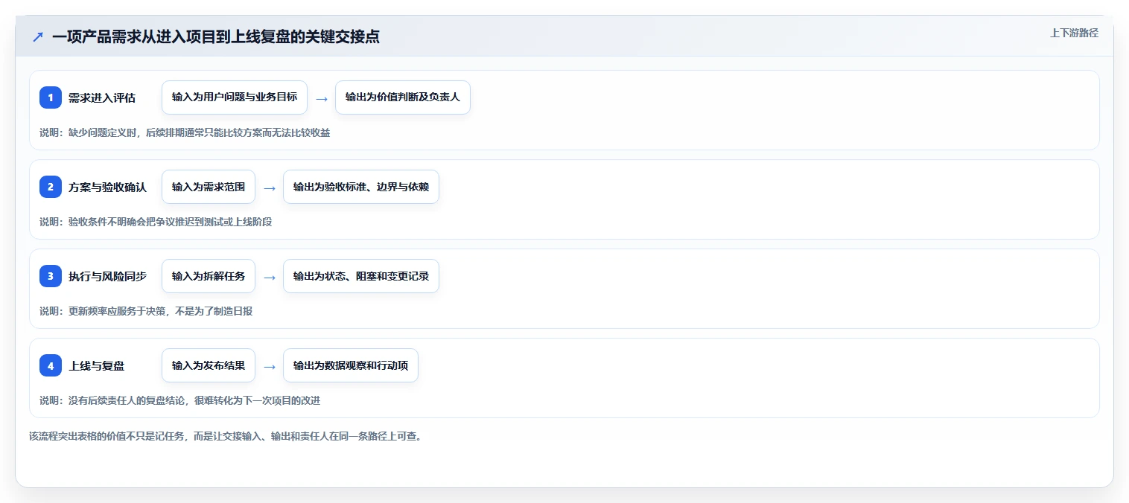Click step number 3 badge
The image size is (1129, 503).
pos(51,276)
